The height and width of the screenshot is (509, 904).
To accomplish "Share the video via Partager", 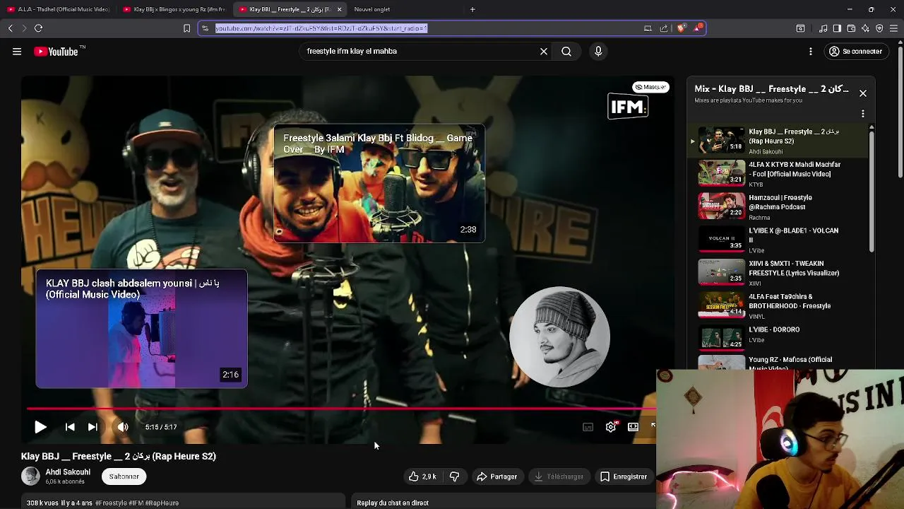I will pyautogui.click(x=497, y=476).
